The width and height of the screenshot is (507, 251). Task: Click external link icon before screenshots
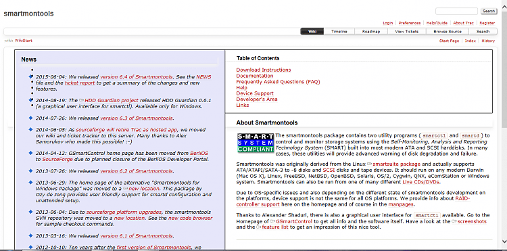point(454,221)
